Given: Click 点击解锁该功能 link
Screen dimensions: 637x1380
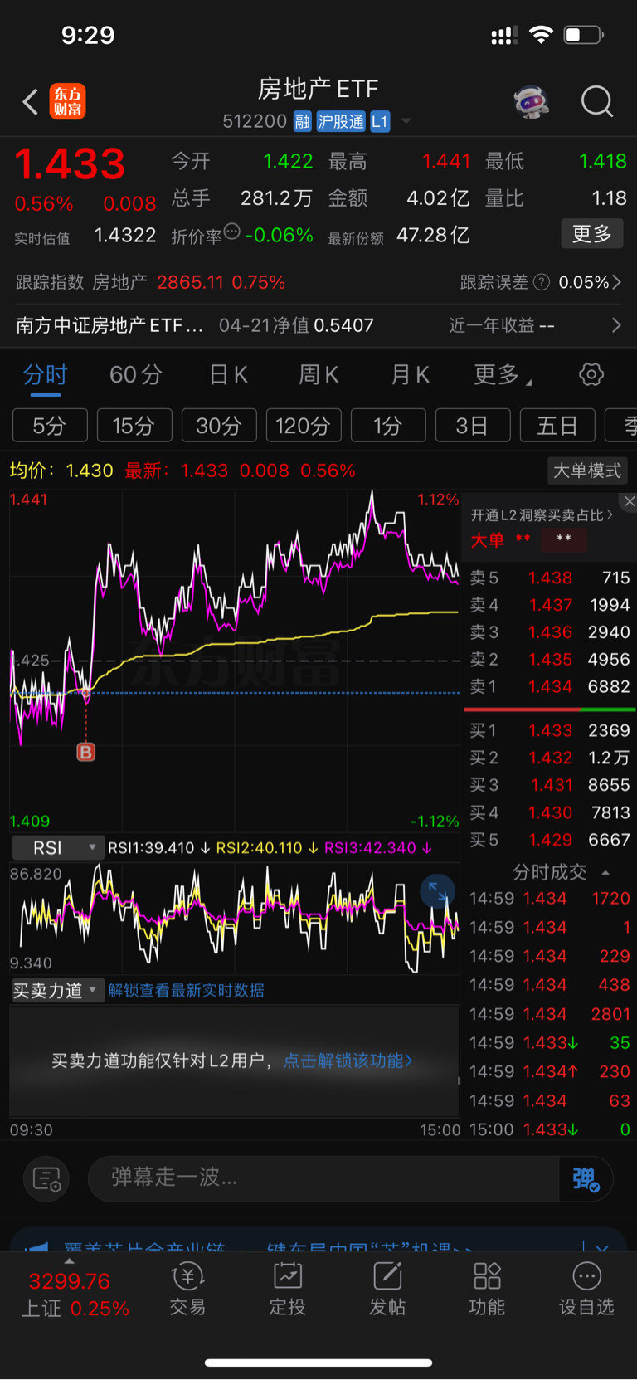Looking at the screenshot, I should 348,1061.
